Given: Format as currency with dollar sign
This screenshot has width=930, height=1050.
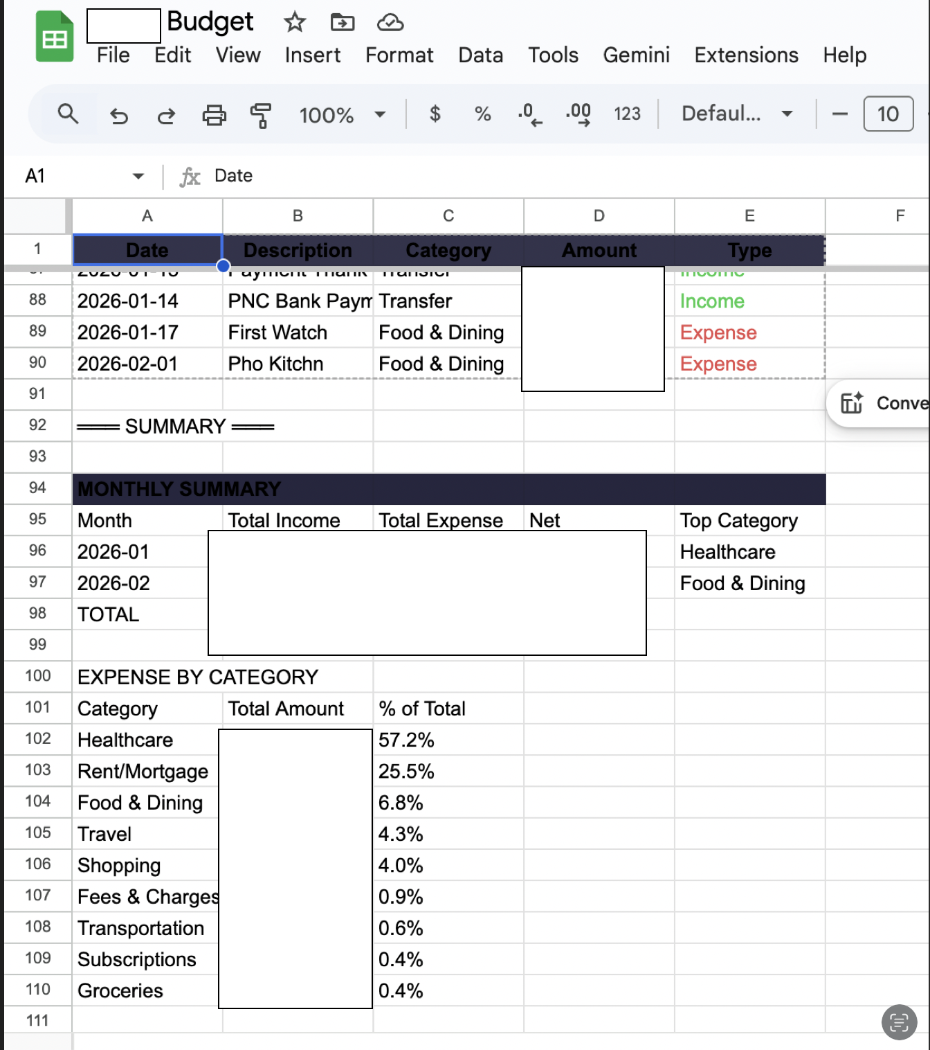Looking at the screenshot, I should click(x=435, y=114).
